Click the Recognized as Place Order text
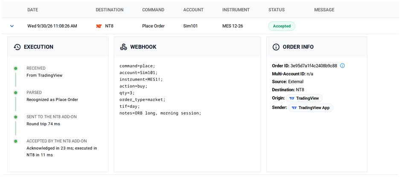Viewport: 401px width, 177px height. [x=52, y=100]
